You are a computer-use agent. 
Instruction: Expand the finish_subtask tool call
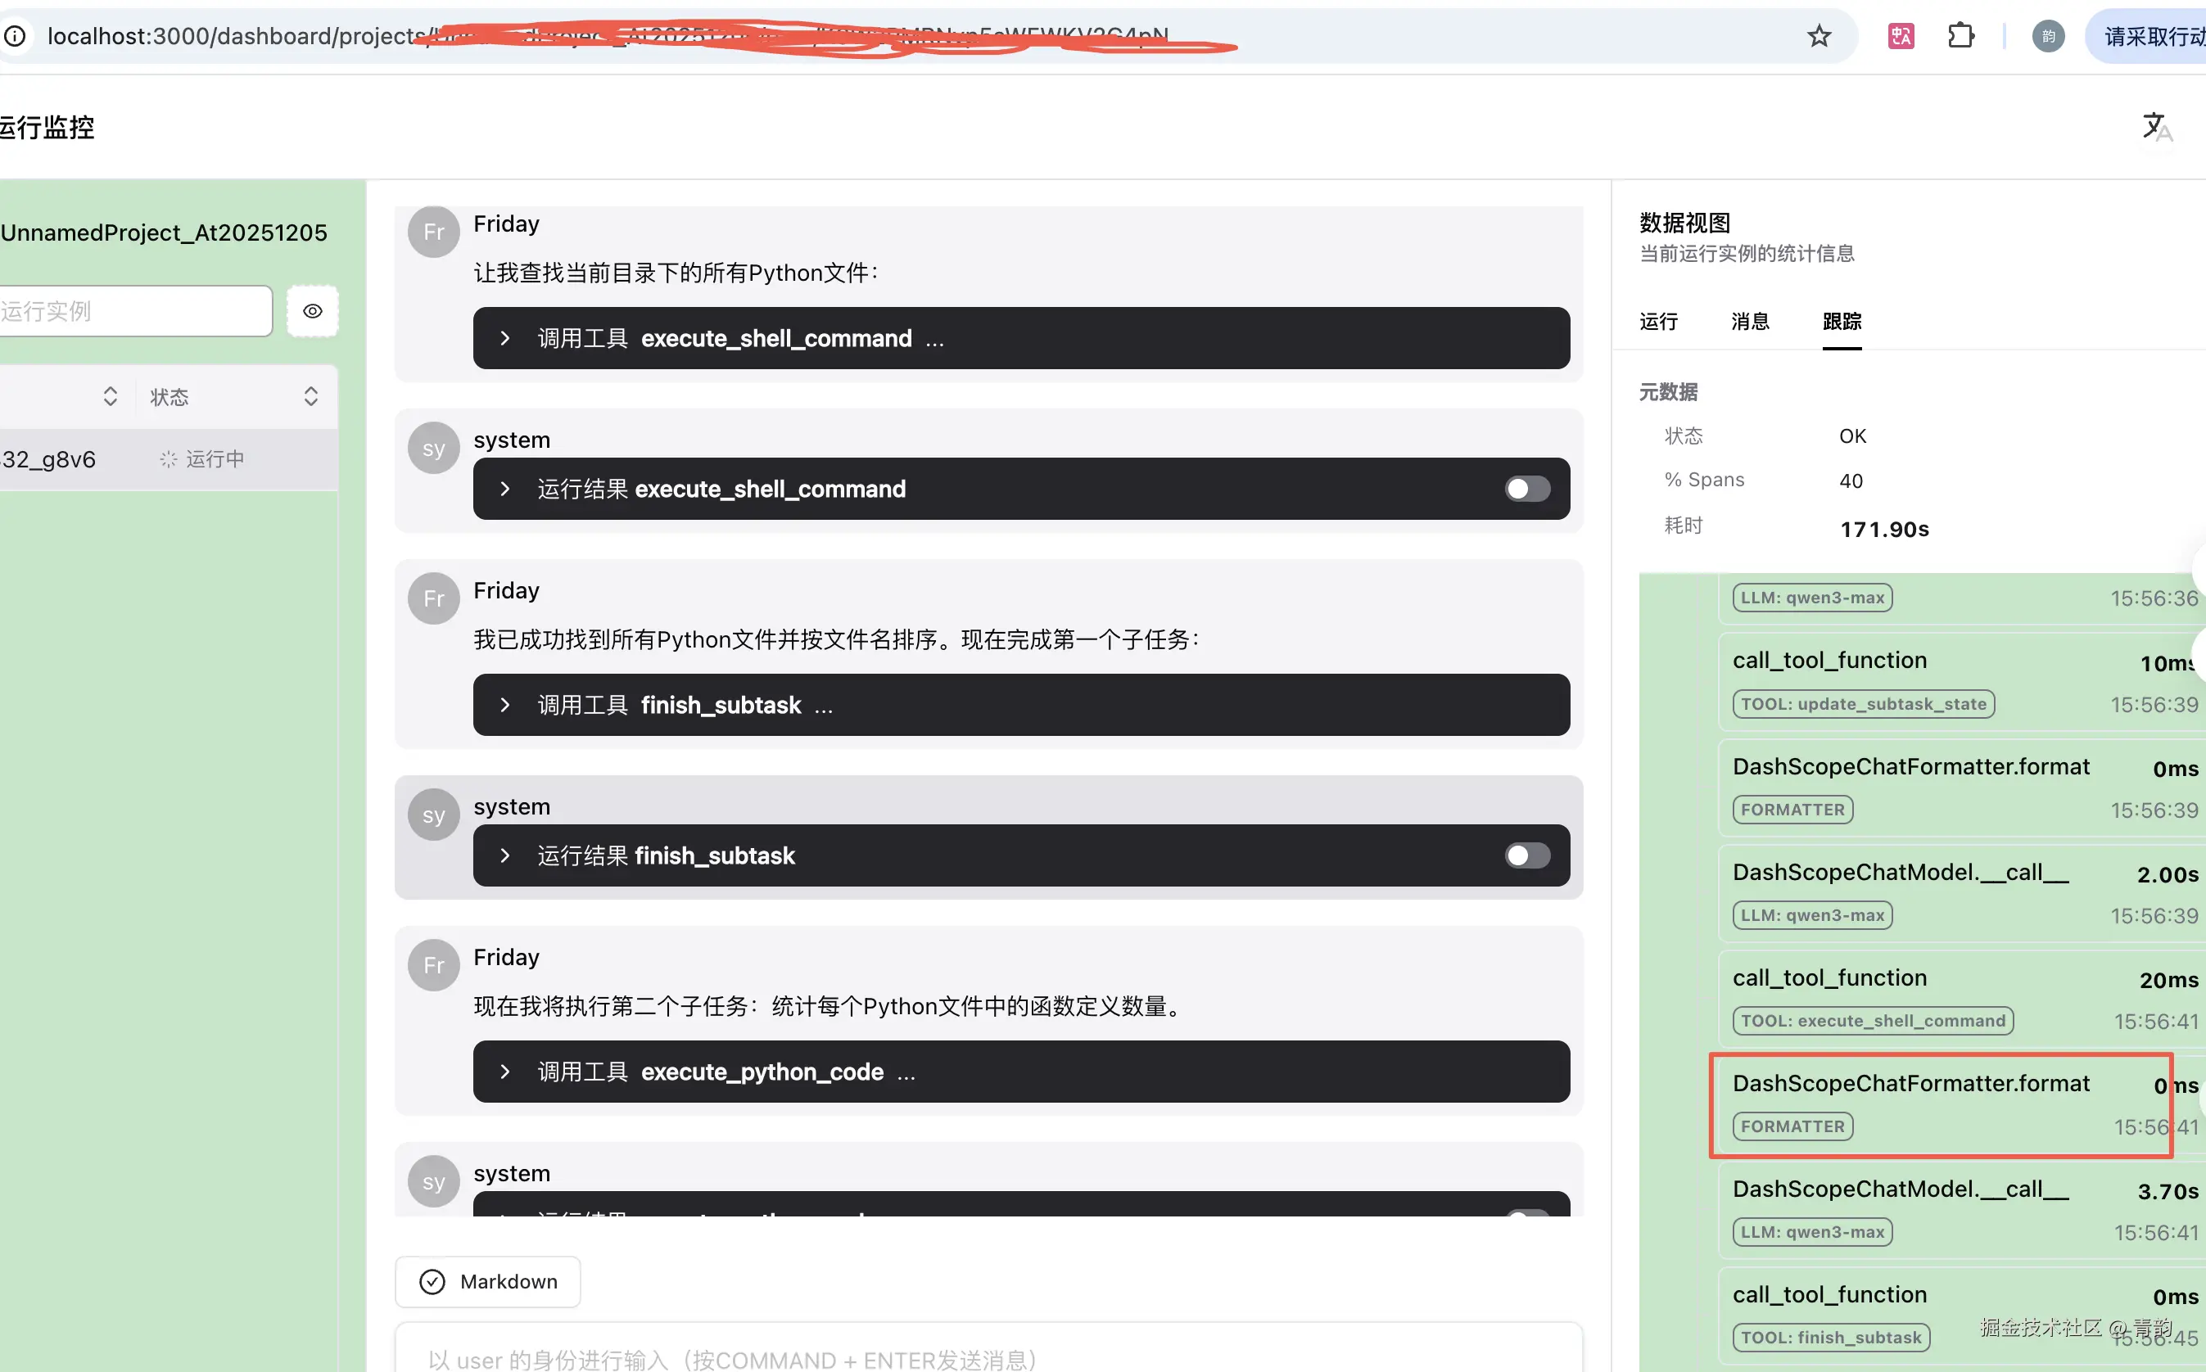pos(505,705)
